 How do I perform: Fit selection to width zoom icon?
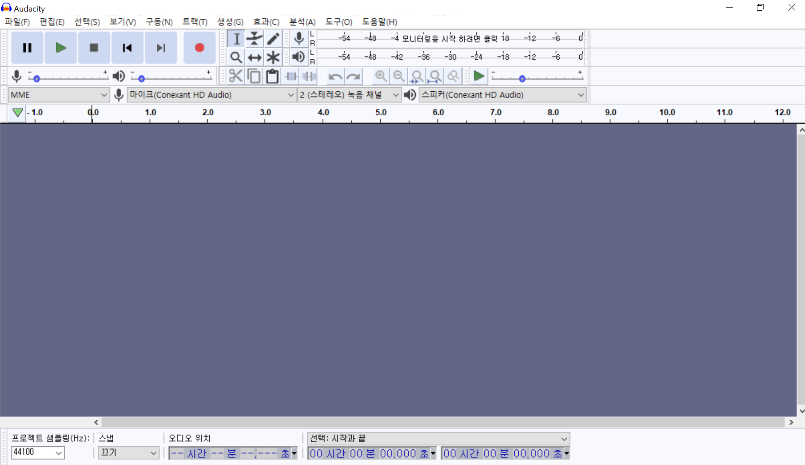click(x=417, y=77)
